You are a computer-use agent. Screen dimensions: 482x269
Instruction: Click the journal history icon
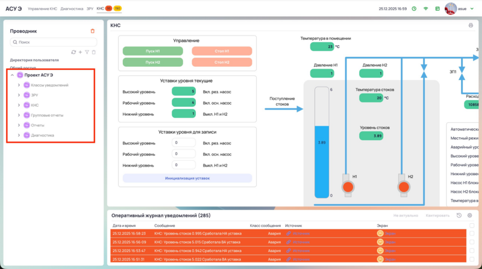[459, 215]
